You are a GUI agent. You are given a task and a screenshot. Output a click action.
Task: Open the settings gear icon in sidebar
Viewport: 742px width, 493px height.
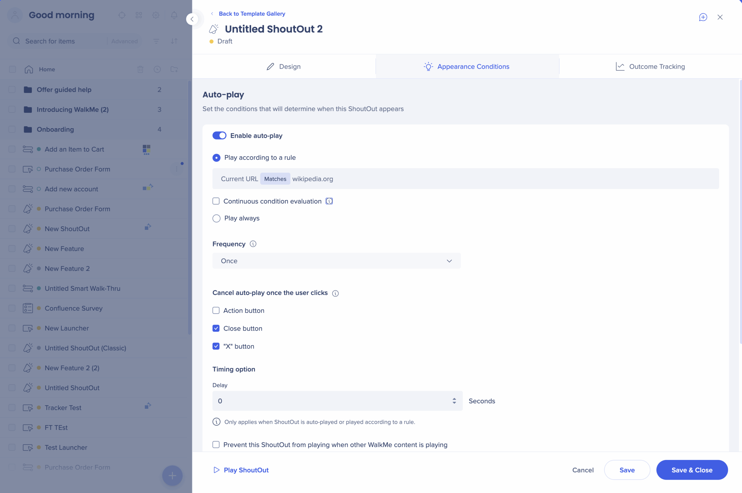pyautogui.click(x=156, y=15)
